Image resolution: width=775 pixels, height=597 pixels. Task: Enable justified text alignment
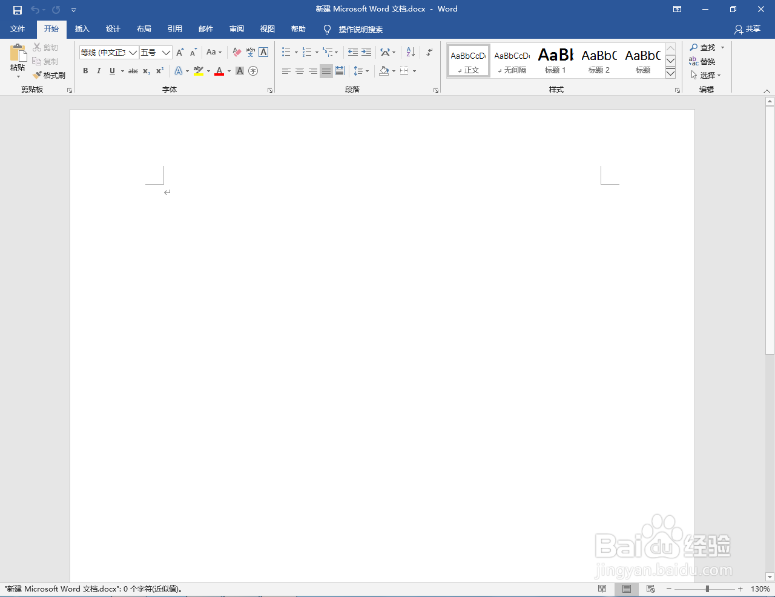coord(326,71)
